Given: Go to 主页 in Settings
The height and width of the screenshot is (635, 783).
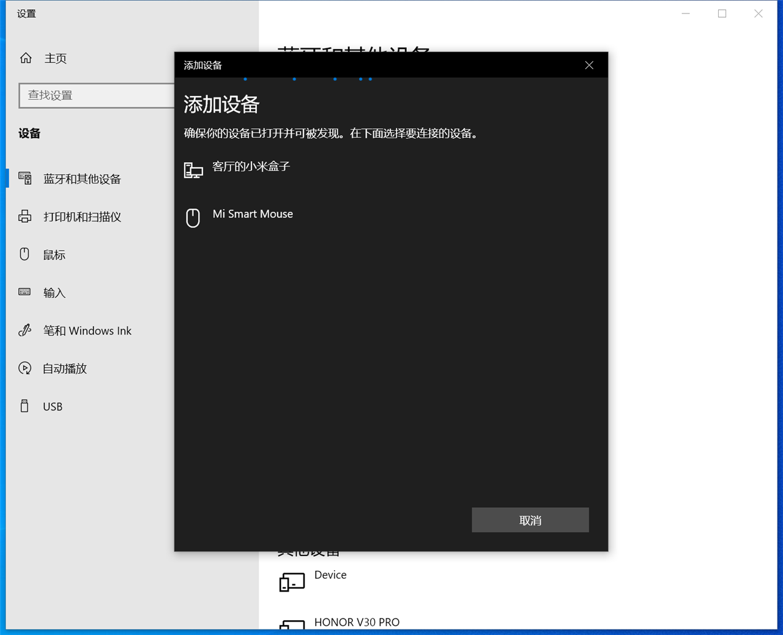Looking at the screenshot, I should click(x=55, y=58).
